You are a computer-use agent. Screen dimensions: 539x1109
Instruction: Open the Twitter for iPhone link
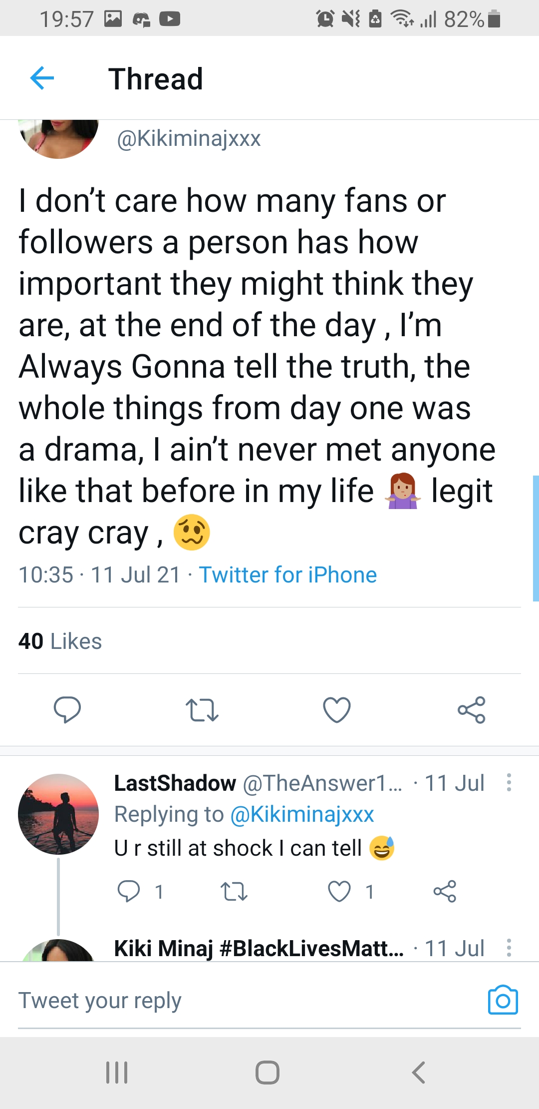point(287,574)
